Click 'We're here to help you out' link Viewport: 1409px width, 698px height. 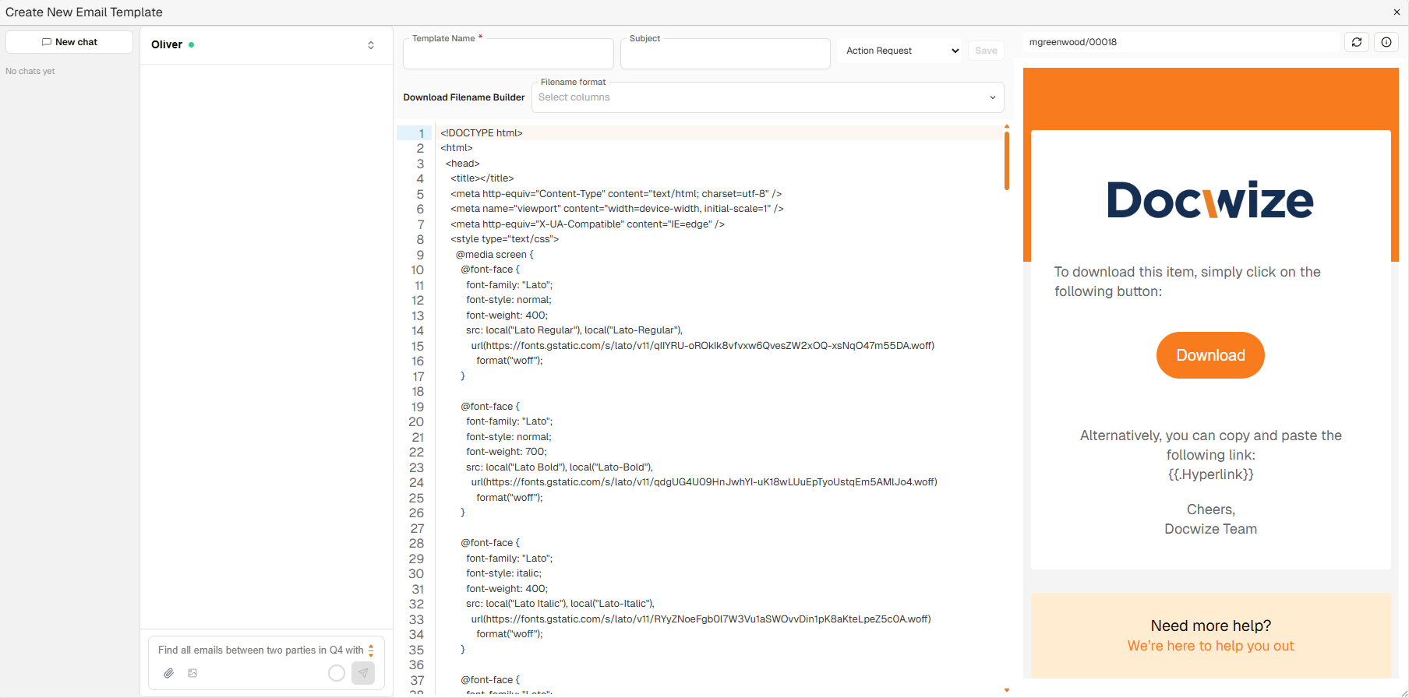click(x=1210, y=646)
